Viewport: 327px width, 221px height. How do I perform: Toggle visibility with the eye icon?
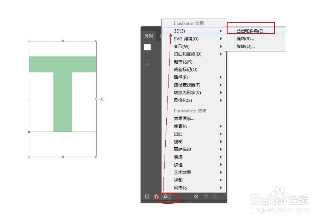tap(147, 65)
